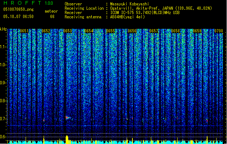
Task: Click the 'meteor' count label
Action: tap(51, 11)
